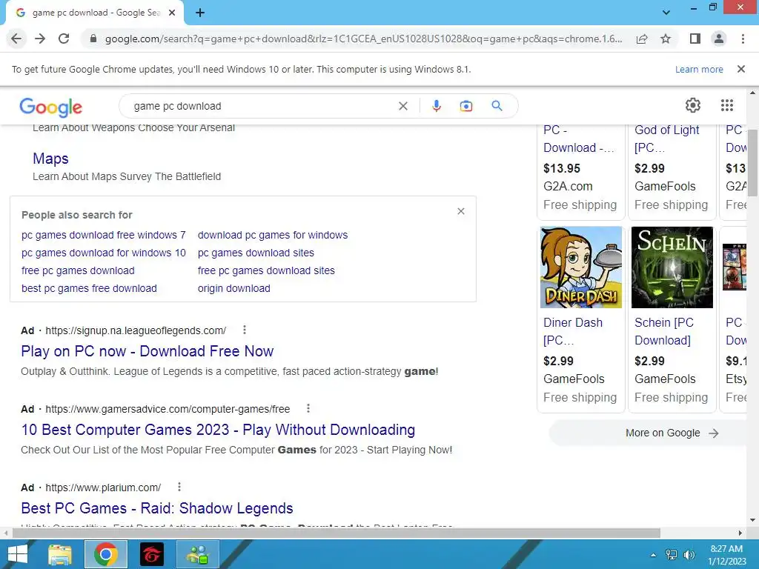Screen dimensions: 759x569
Task: Select 'best pc games free download' suggestion
Action: (x=89, y=289)
